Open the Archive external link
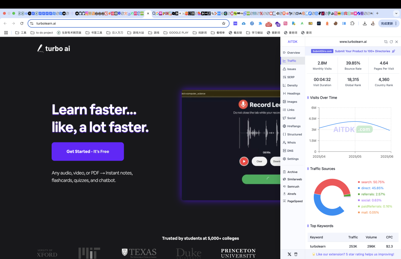The width and height of the screenshot is (401, 259). tap(290, 172)
